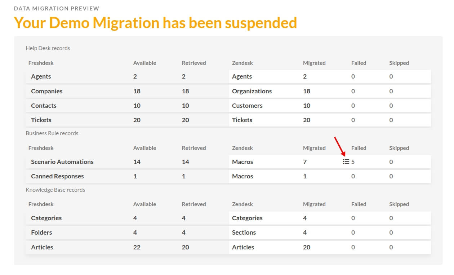454x275 pixels.
Task: Select migrated value 20 in Tickets row
Action: 307,120
